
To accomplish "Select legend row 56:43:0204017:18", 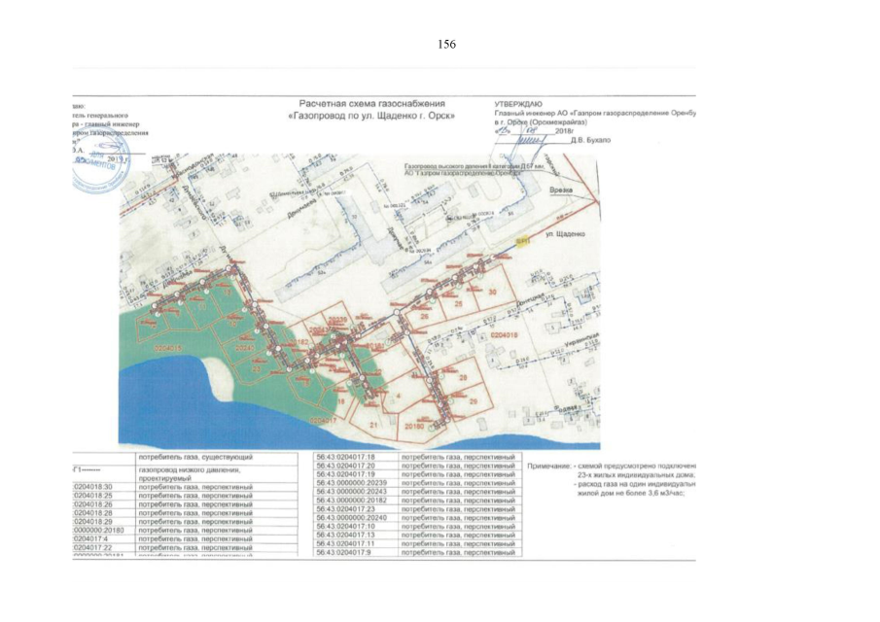I will point(347,456).
